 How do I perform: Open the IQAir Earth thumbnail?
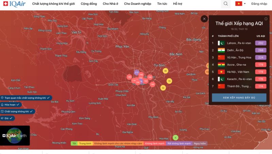(x=15, y=135)
